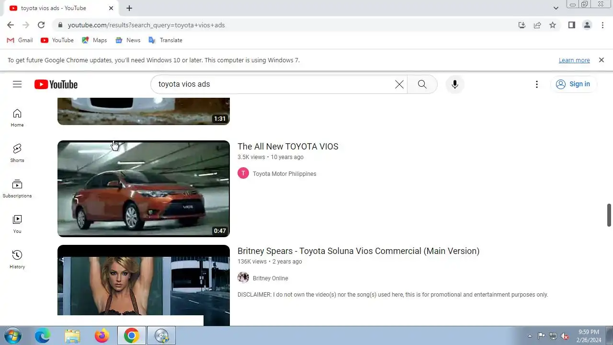The width and height of the screenshot is (613, 345).
Task: Open Subscriptions in the sidebar
Action: click(x=17, y=189)
